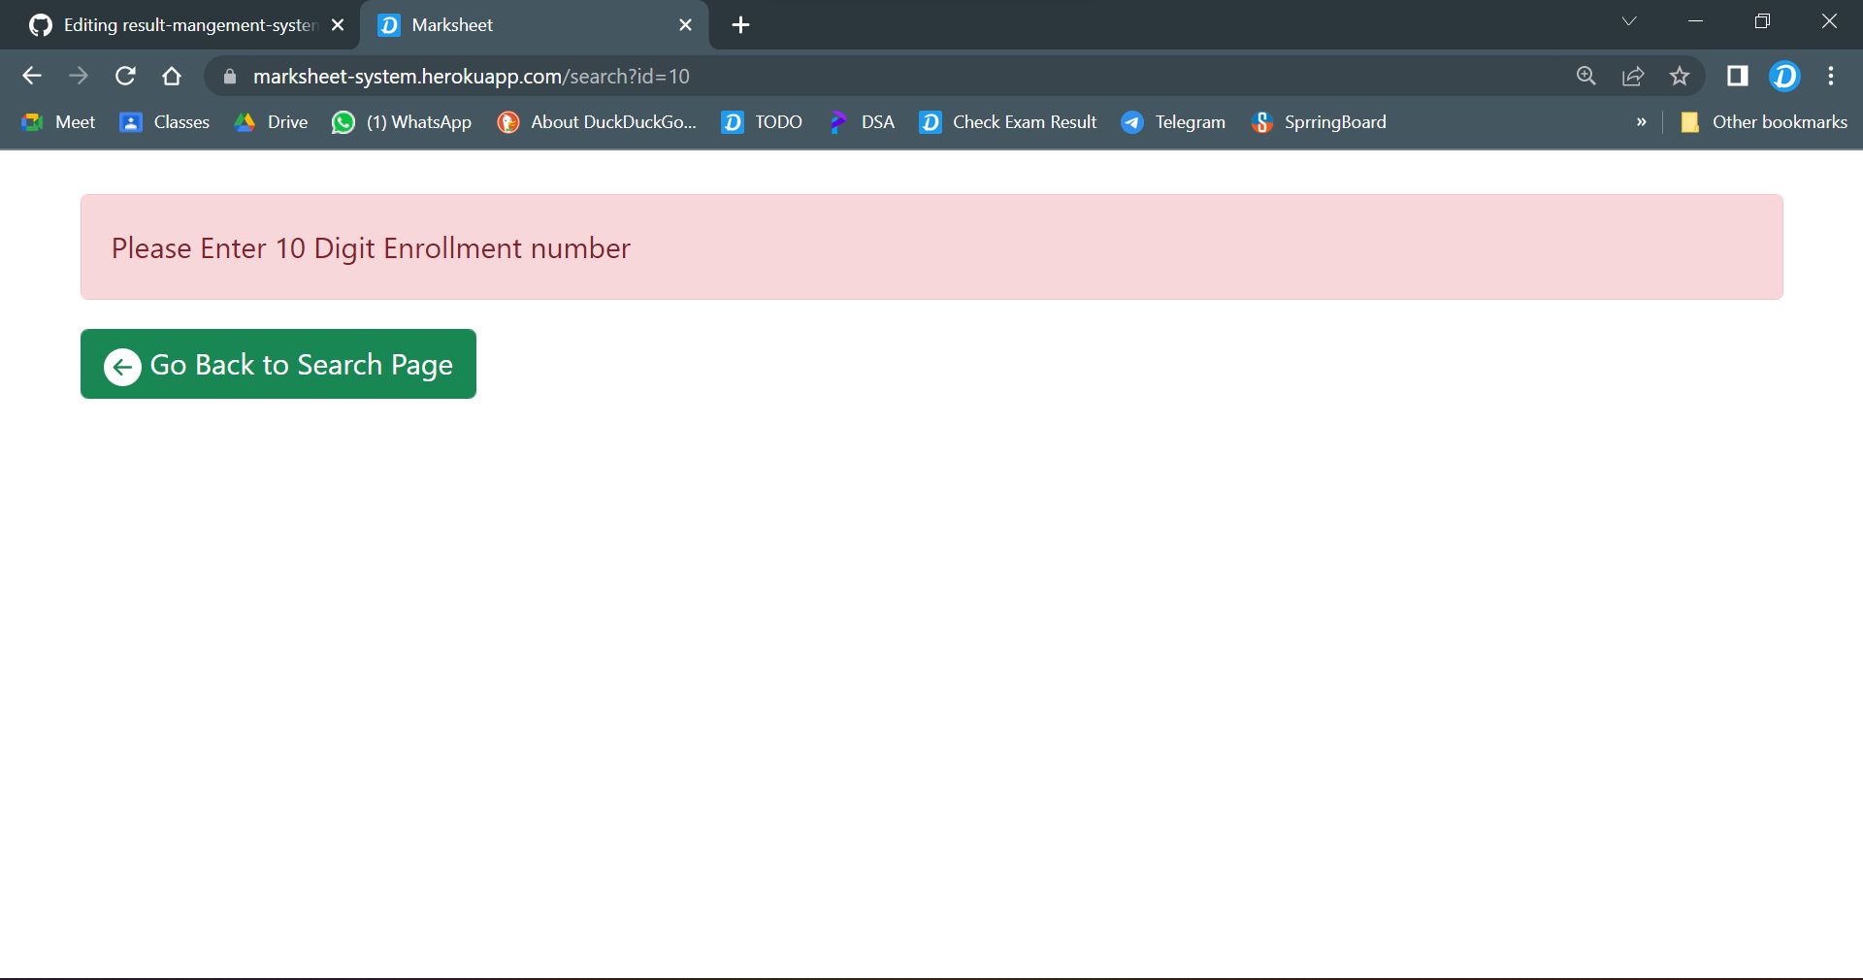This screenshot has height=980, width=1863.
Task: Click the browser back arrow
Action: click(x=32, y=76)
